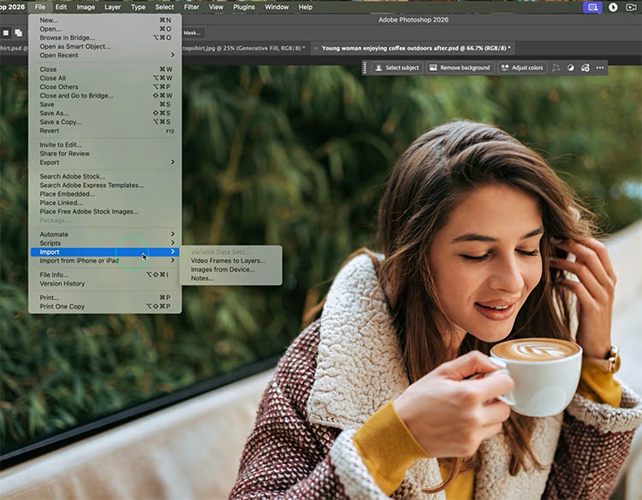Click the camera icon in macOS menu bar

(x=633, y=7)
